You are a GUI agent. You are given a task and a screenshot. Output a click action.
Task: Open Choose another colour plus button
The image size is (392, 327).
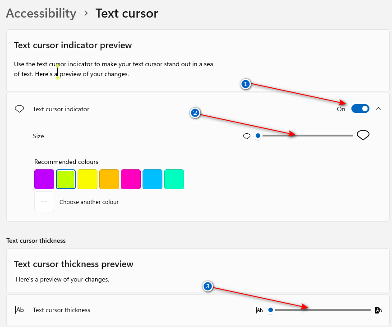(x=44, y=201)
